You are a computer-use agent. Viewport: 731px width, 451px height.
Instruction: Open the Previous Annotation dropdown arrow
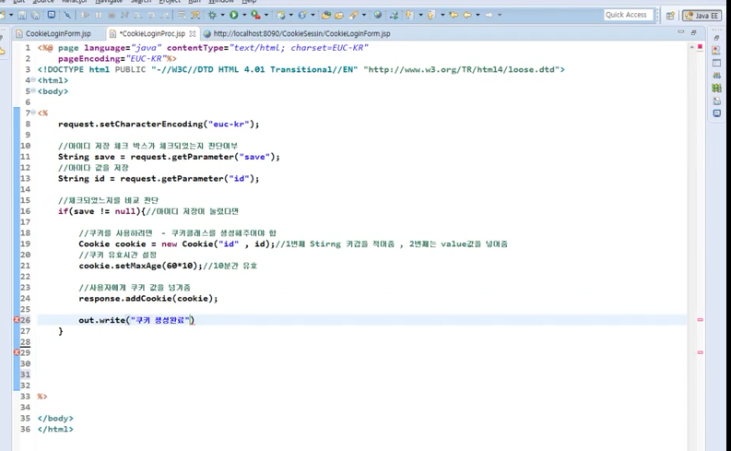[442, 15]
